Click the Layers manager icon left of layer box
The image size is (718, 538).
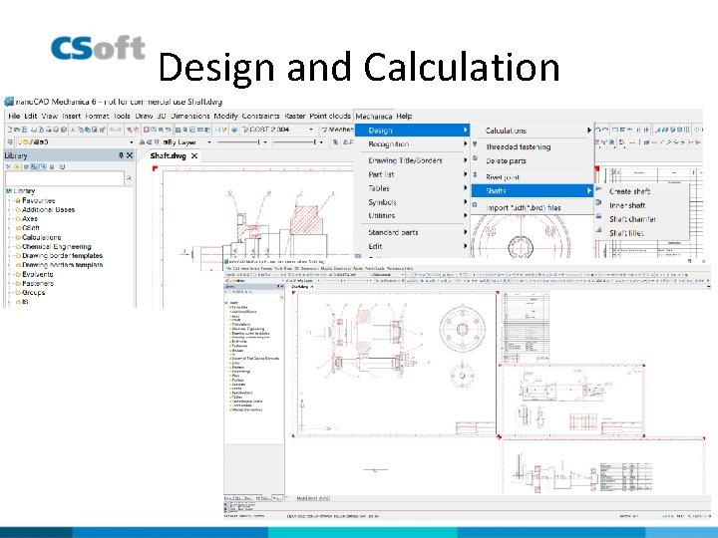click(10, 142)
